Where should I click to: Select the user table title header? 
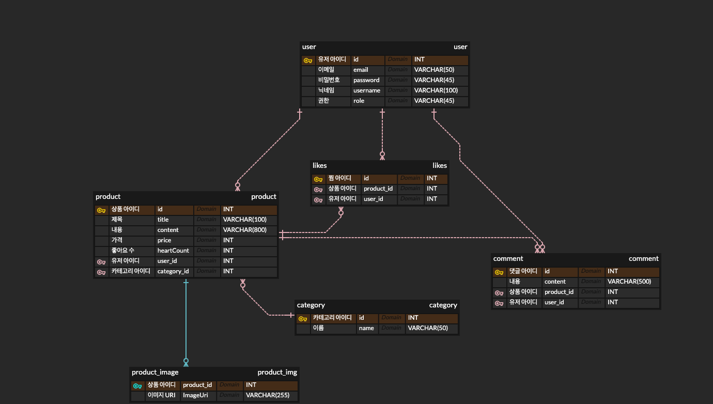pyautogui.click(x=309, y=46)
